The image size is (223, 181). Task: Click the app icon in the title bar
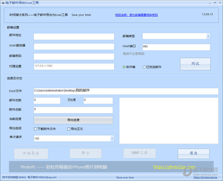tap(3, 3)
